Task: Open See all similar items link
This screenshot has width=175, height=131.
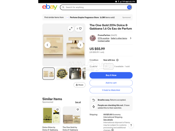Action: [78, 102]
